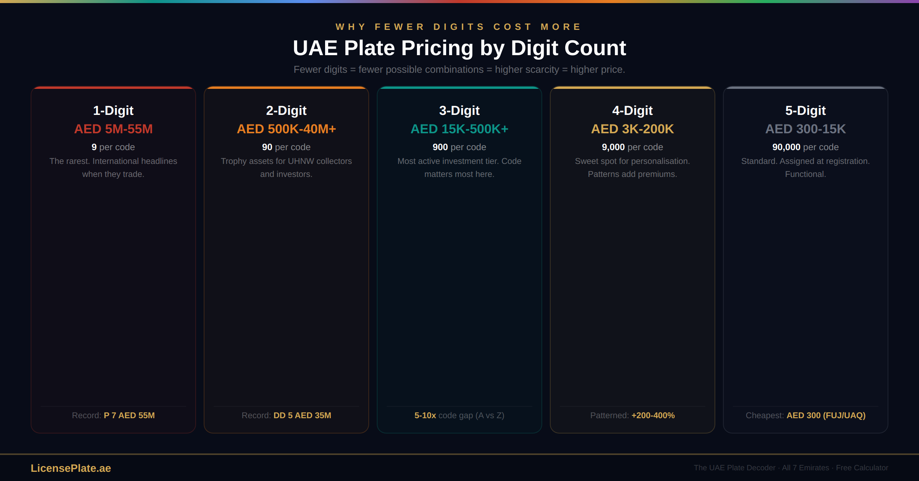Click the AED 5M-55M price
This screenshot has width=919, height=481.
pyautogui.click(x=113, y=129)
